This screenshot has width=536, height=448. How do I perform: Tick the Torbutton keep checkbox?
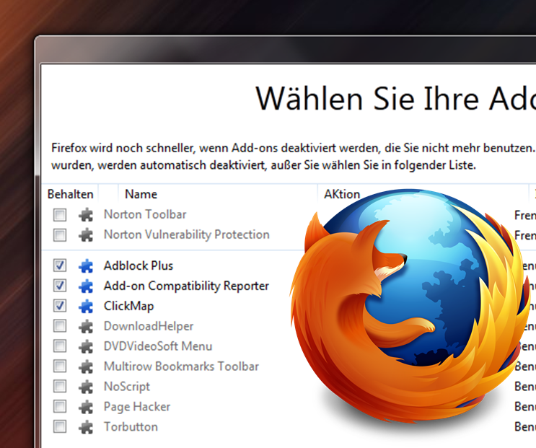coord(60,427)
